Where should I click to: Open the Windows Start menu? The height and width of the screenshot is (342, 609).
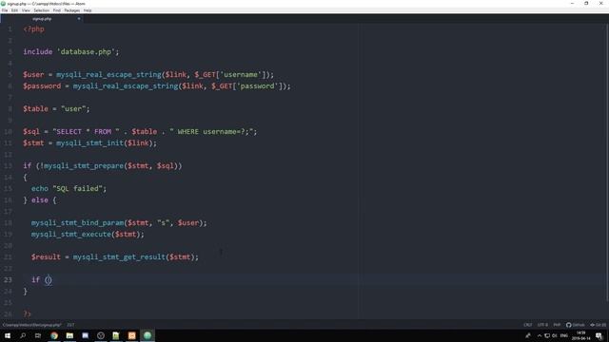[x=8, y=335]
